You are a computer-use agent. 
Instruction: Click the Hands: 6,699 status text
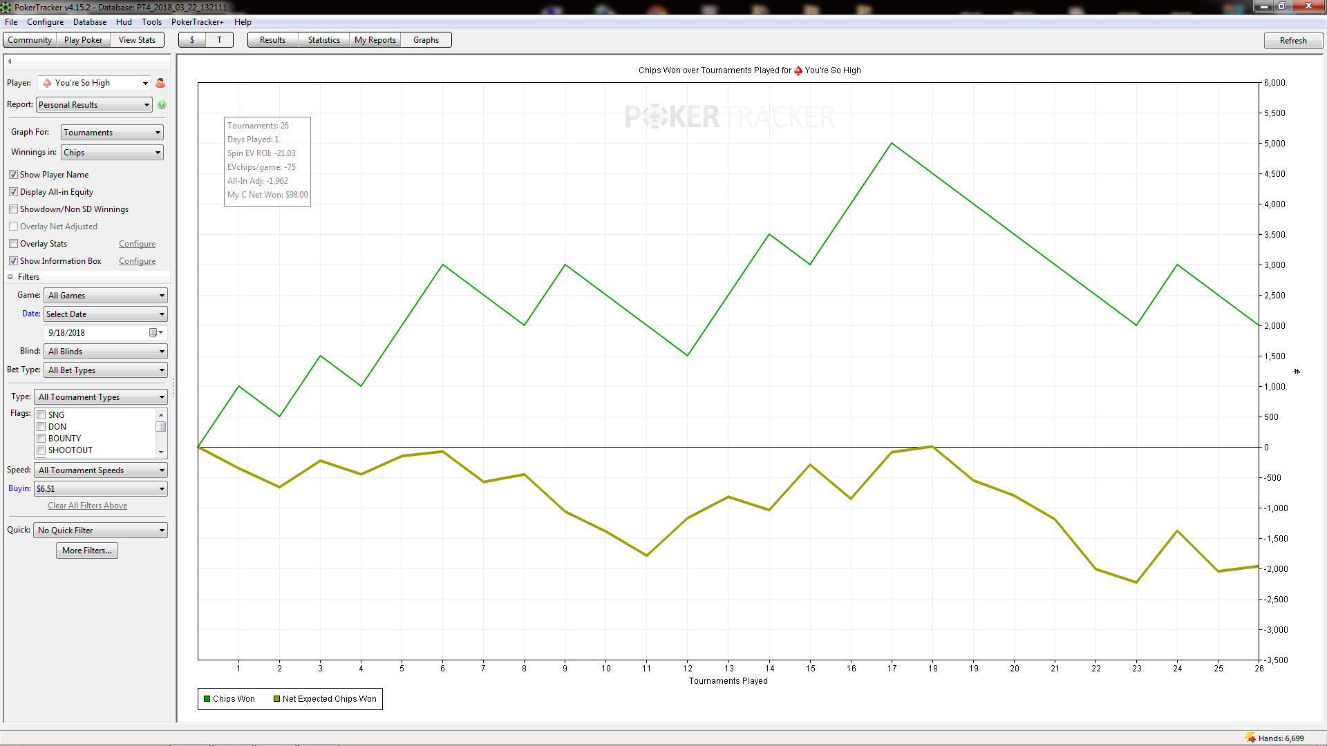point(1281,738)
